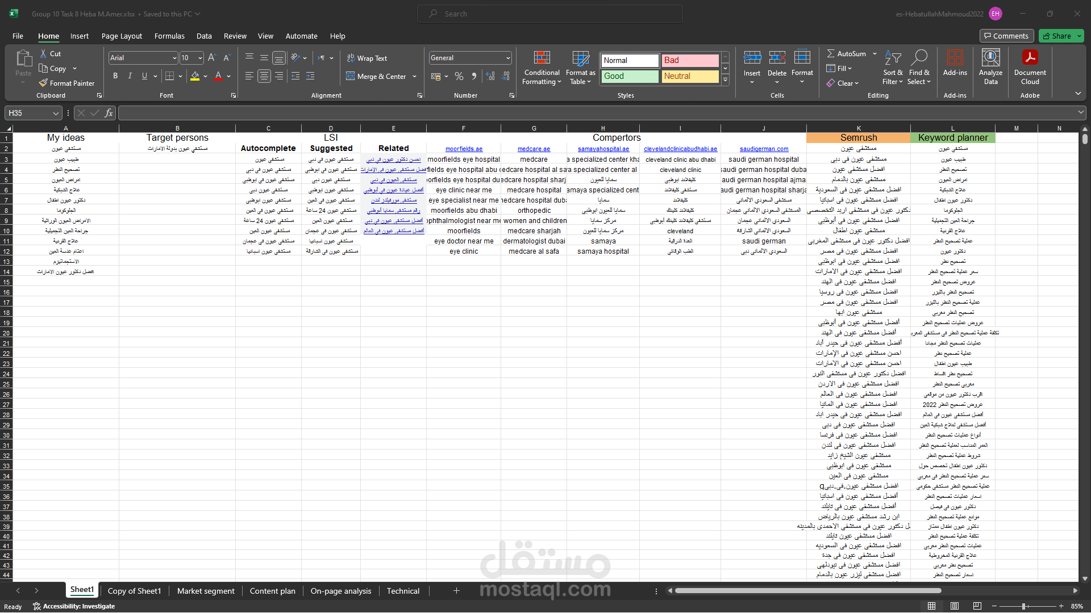Apply the red font color
The height and width of the screenshot is (613, 1091).
[x=218, y=76]
